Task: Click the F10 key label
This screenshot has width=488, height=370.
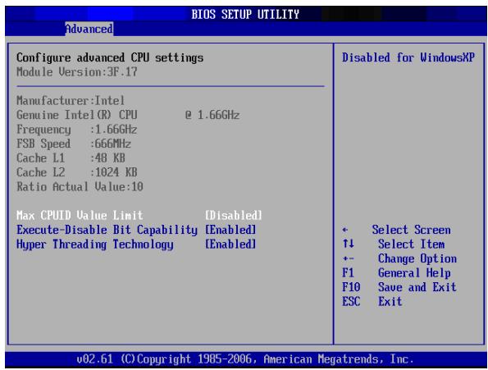Action: pyautogui.click(x=351, y=287)
